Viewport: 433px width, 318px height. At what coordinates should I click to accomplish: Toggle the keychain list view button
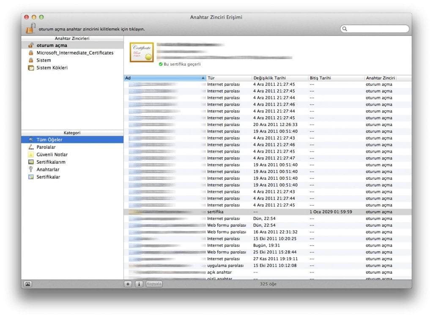click(x=27, y=284)
